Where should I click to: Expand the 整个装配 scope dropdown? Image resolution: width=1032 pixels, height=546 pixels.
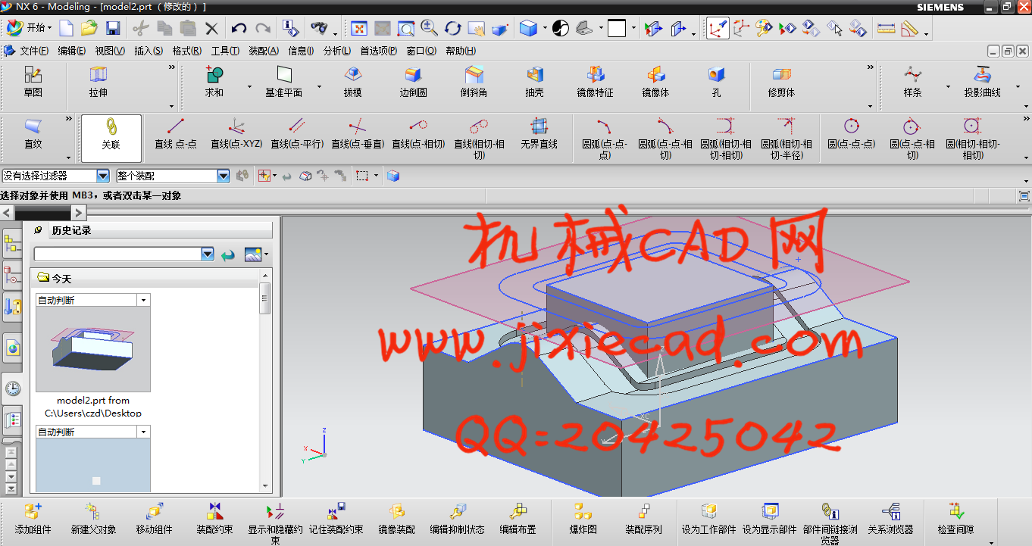pos(224,176)
